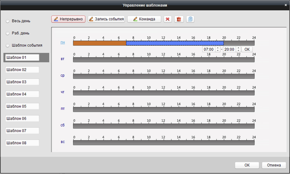This screenshot has width=290, height=174.
Task: Select the Шаблон 06 template
Action: 22,119
